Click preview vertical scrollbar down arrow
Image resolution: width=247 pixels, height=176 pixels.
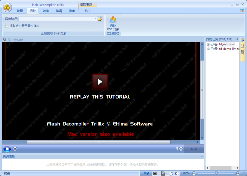(202, 138)
